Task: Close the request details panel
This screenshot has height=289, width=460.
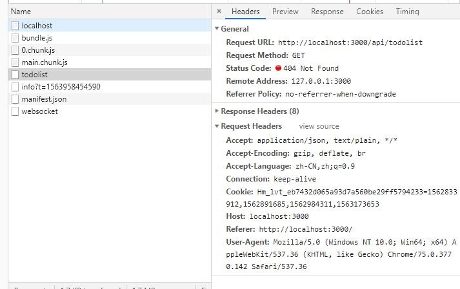Action: click(219, 12)
